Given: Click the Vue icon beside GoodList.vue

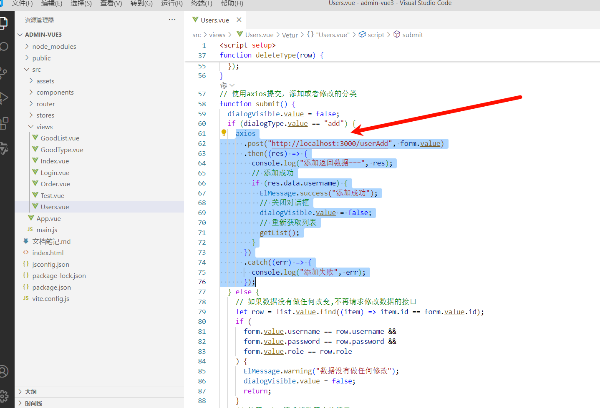Looking at the screenshot, I should (35, 138).
